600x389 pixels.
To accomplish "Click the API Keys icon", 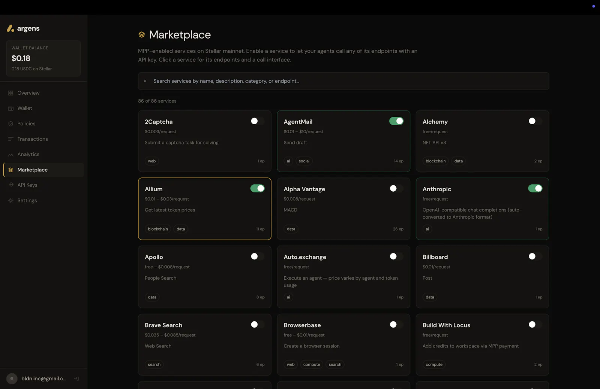I will pyautogui.click(x=11, y=185).
